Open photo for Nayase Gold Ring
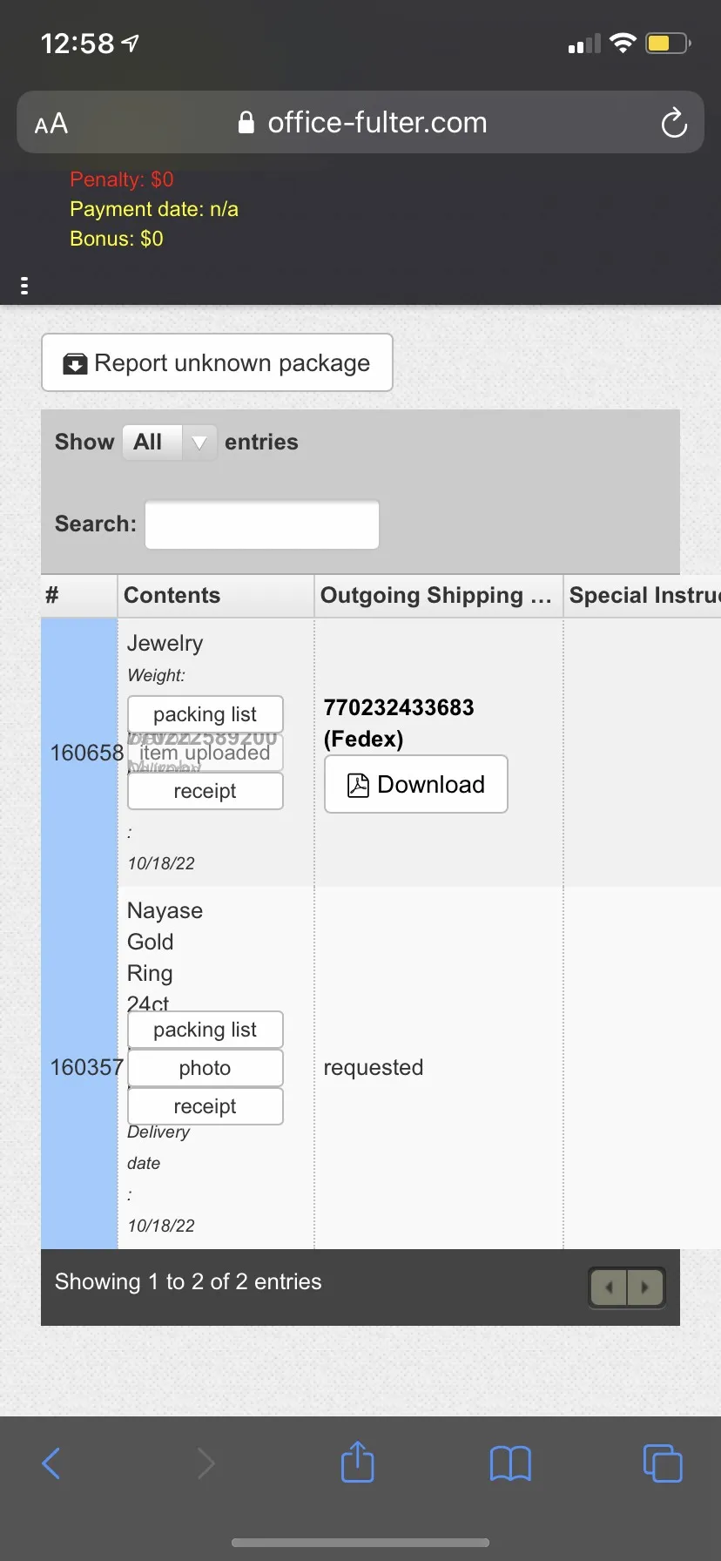721x1561 pixels. click(x=206, y=1068)
